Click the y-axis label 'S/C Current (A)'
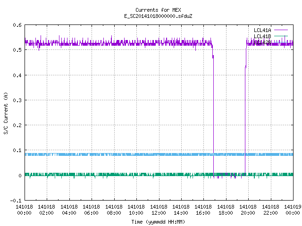This screenshot has width=302, height=226. click(6, 113)
